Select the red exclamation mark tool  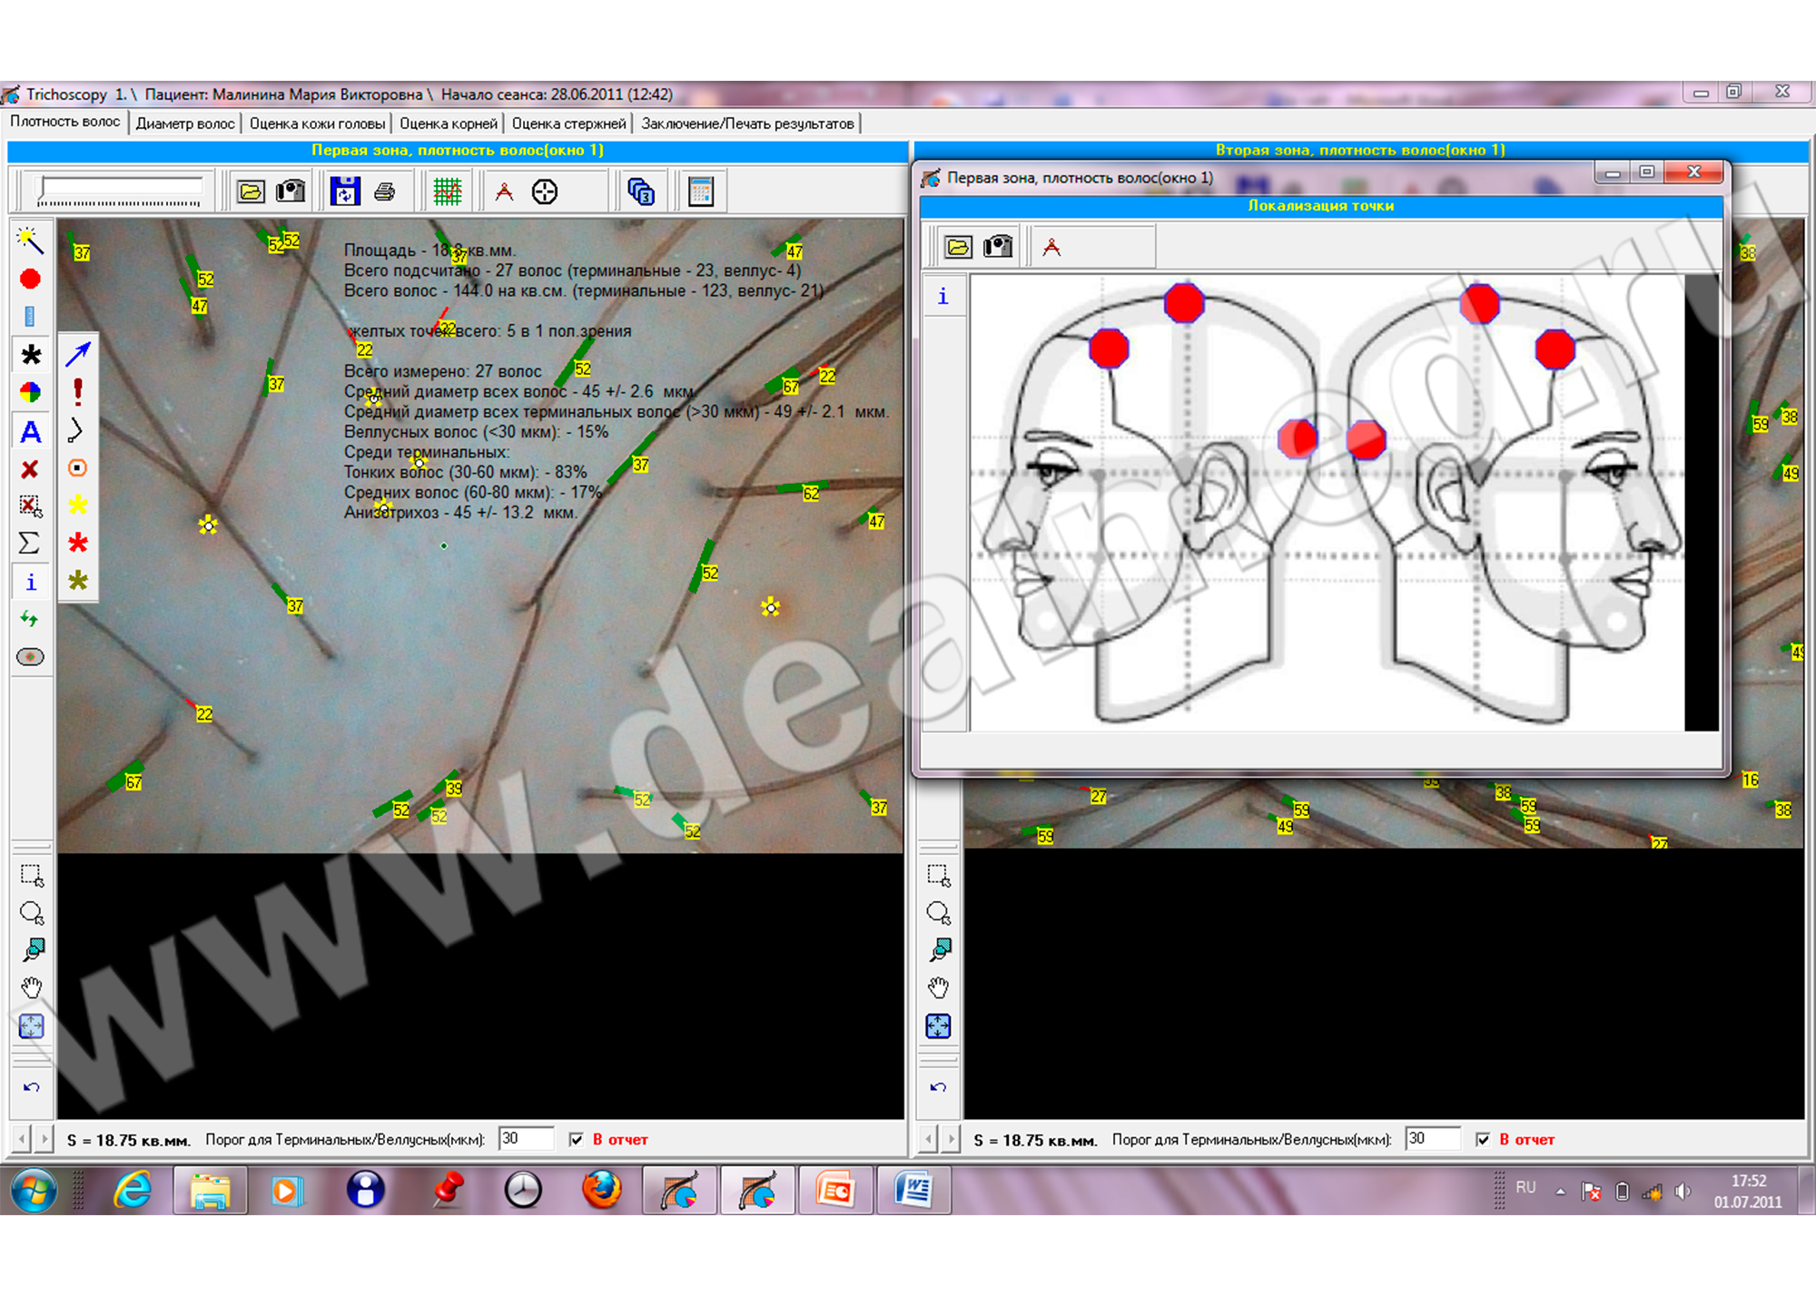point(78,392)
